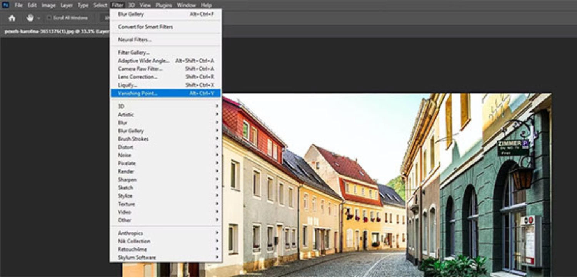Screen dimensions: 577x278
Task: Enable Scroll All Windows checkbox
Action: [x=49, y=18]
